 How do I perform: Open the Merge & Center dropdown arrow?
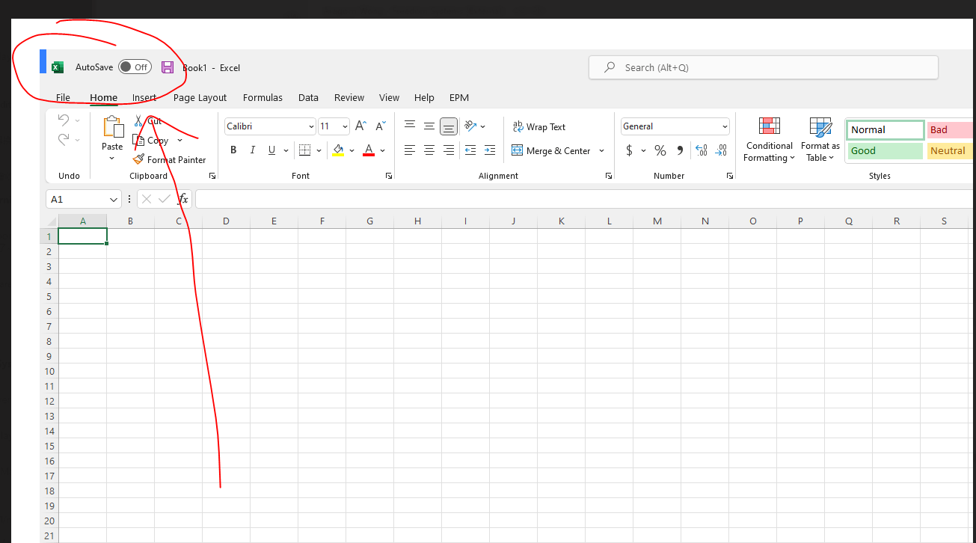pyautogui.click(x=601, y=150)
